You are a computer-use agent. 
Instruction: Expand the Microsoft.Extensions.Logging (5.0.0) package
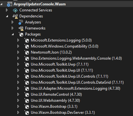pos(18,40)
